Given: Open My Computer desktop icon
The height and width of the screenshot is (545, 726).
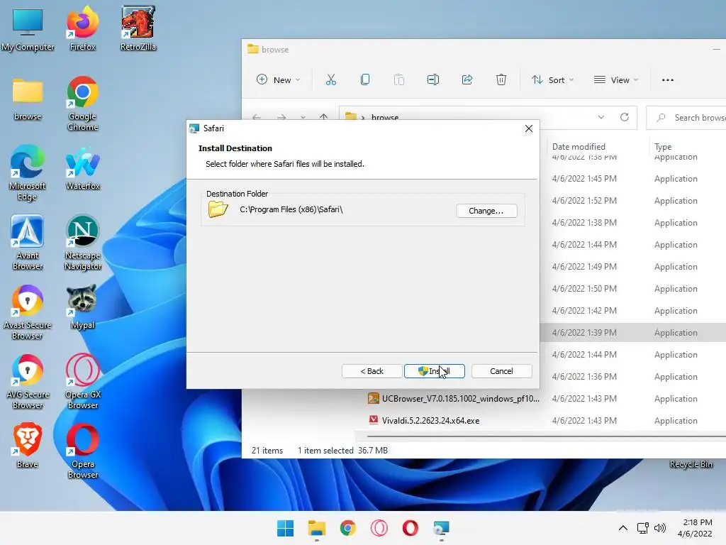Looking at the screenshot, I should (x=28, y=28).
